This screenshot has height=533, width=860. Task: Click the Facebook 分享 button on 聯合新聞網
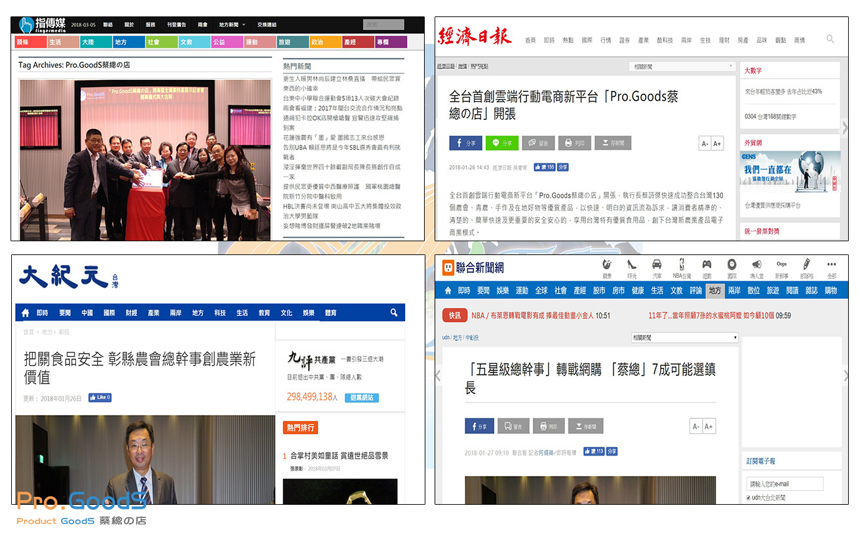[479, 426]
